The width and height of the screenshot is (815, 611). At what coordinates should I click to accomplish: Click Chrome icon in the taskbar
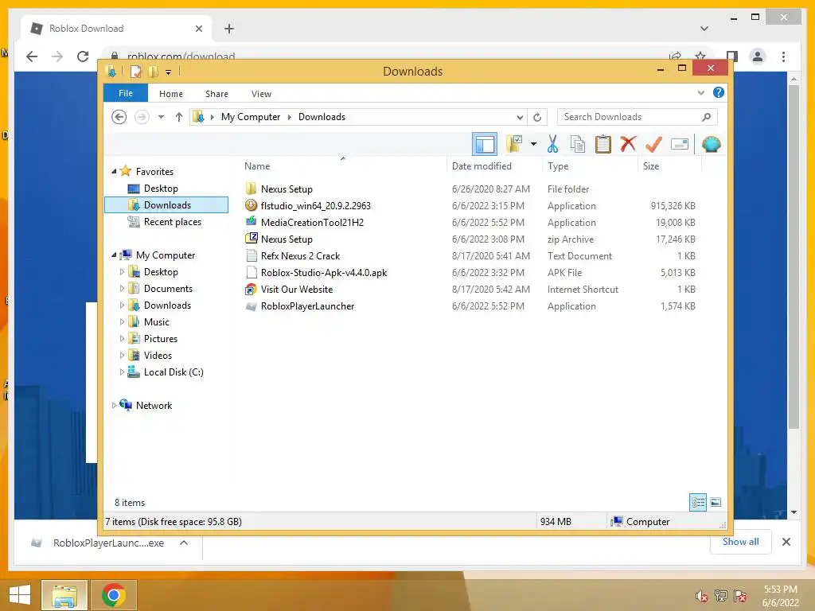[x=114, y=595]
